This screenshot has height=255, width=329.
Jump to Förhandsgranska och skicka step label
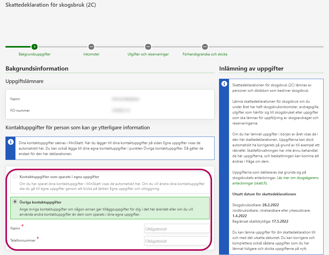[205, 54]
